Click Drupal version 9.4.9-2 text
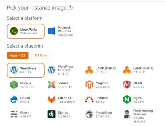The image size is (165, 126). click(x=25, y=102)
